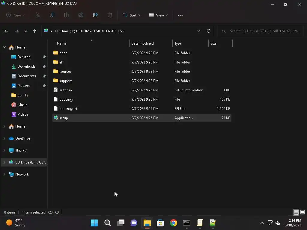
Task: Select the bootmgr.efi file
Action: click(142, 108)
